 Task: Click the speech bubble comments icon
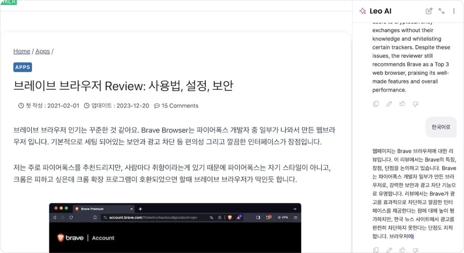coord(157,106)
